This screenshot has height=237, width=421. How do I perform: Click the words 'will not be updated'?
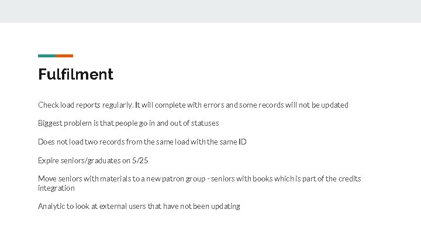(316, 105)
